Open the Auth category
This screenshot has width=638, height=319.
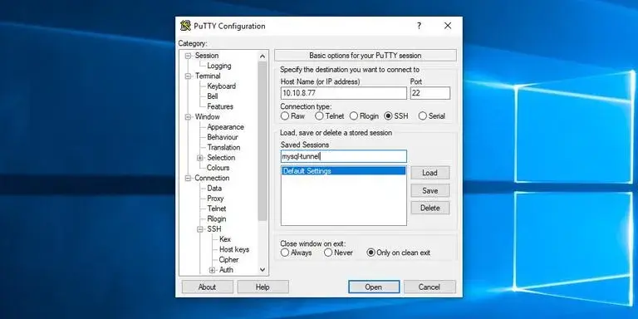pyautogui.click(x=226, y=270)
